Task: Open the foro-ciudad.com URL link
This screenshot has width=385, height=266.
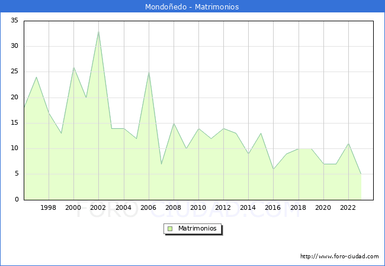Action: tap(339, 257)
